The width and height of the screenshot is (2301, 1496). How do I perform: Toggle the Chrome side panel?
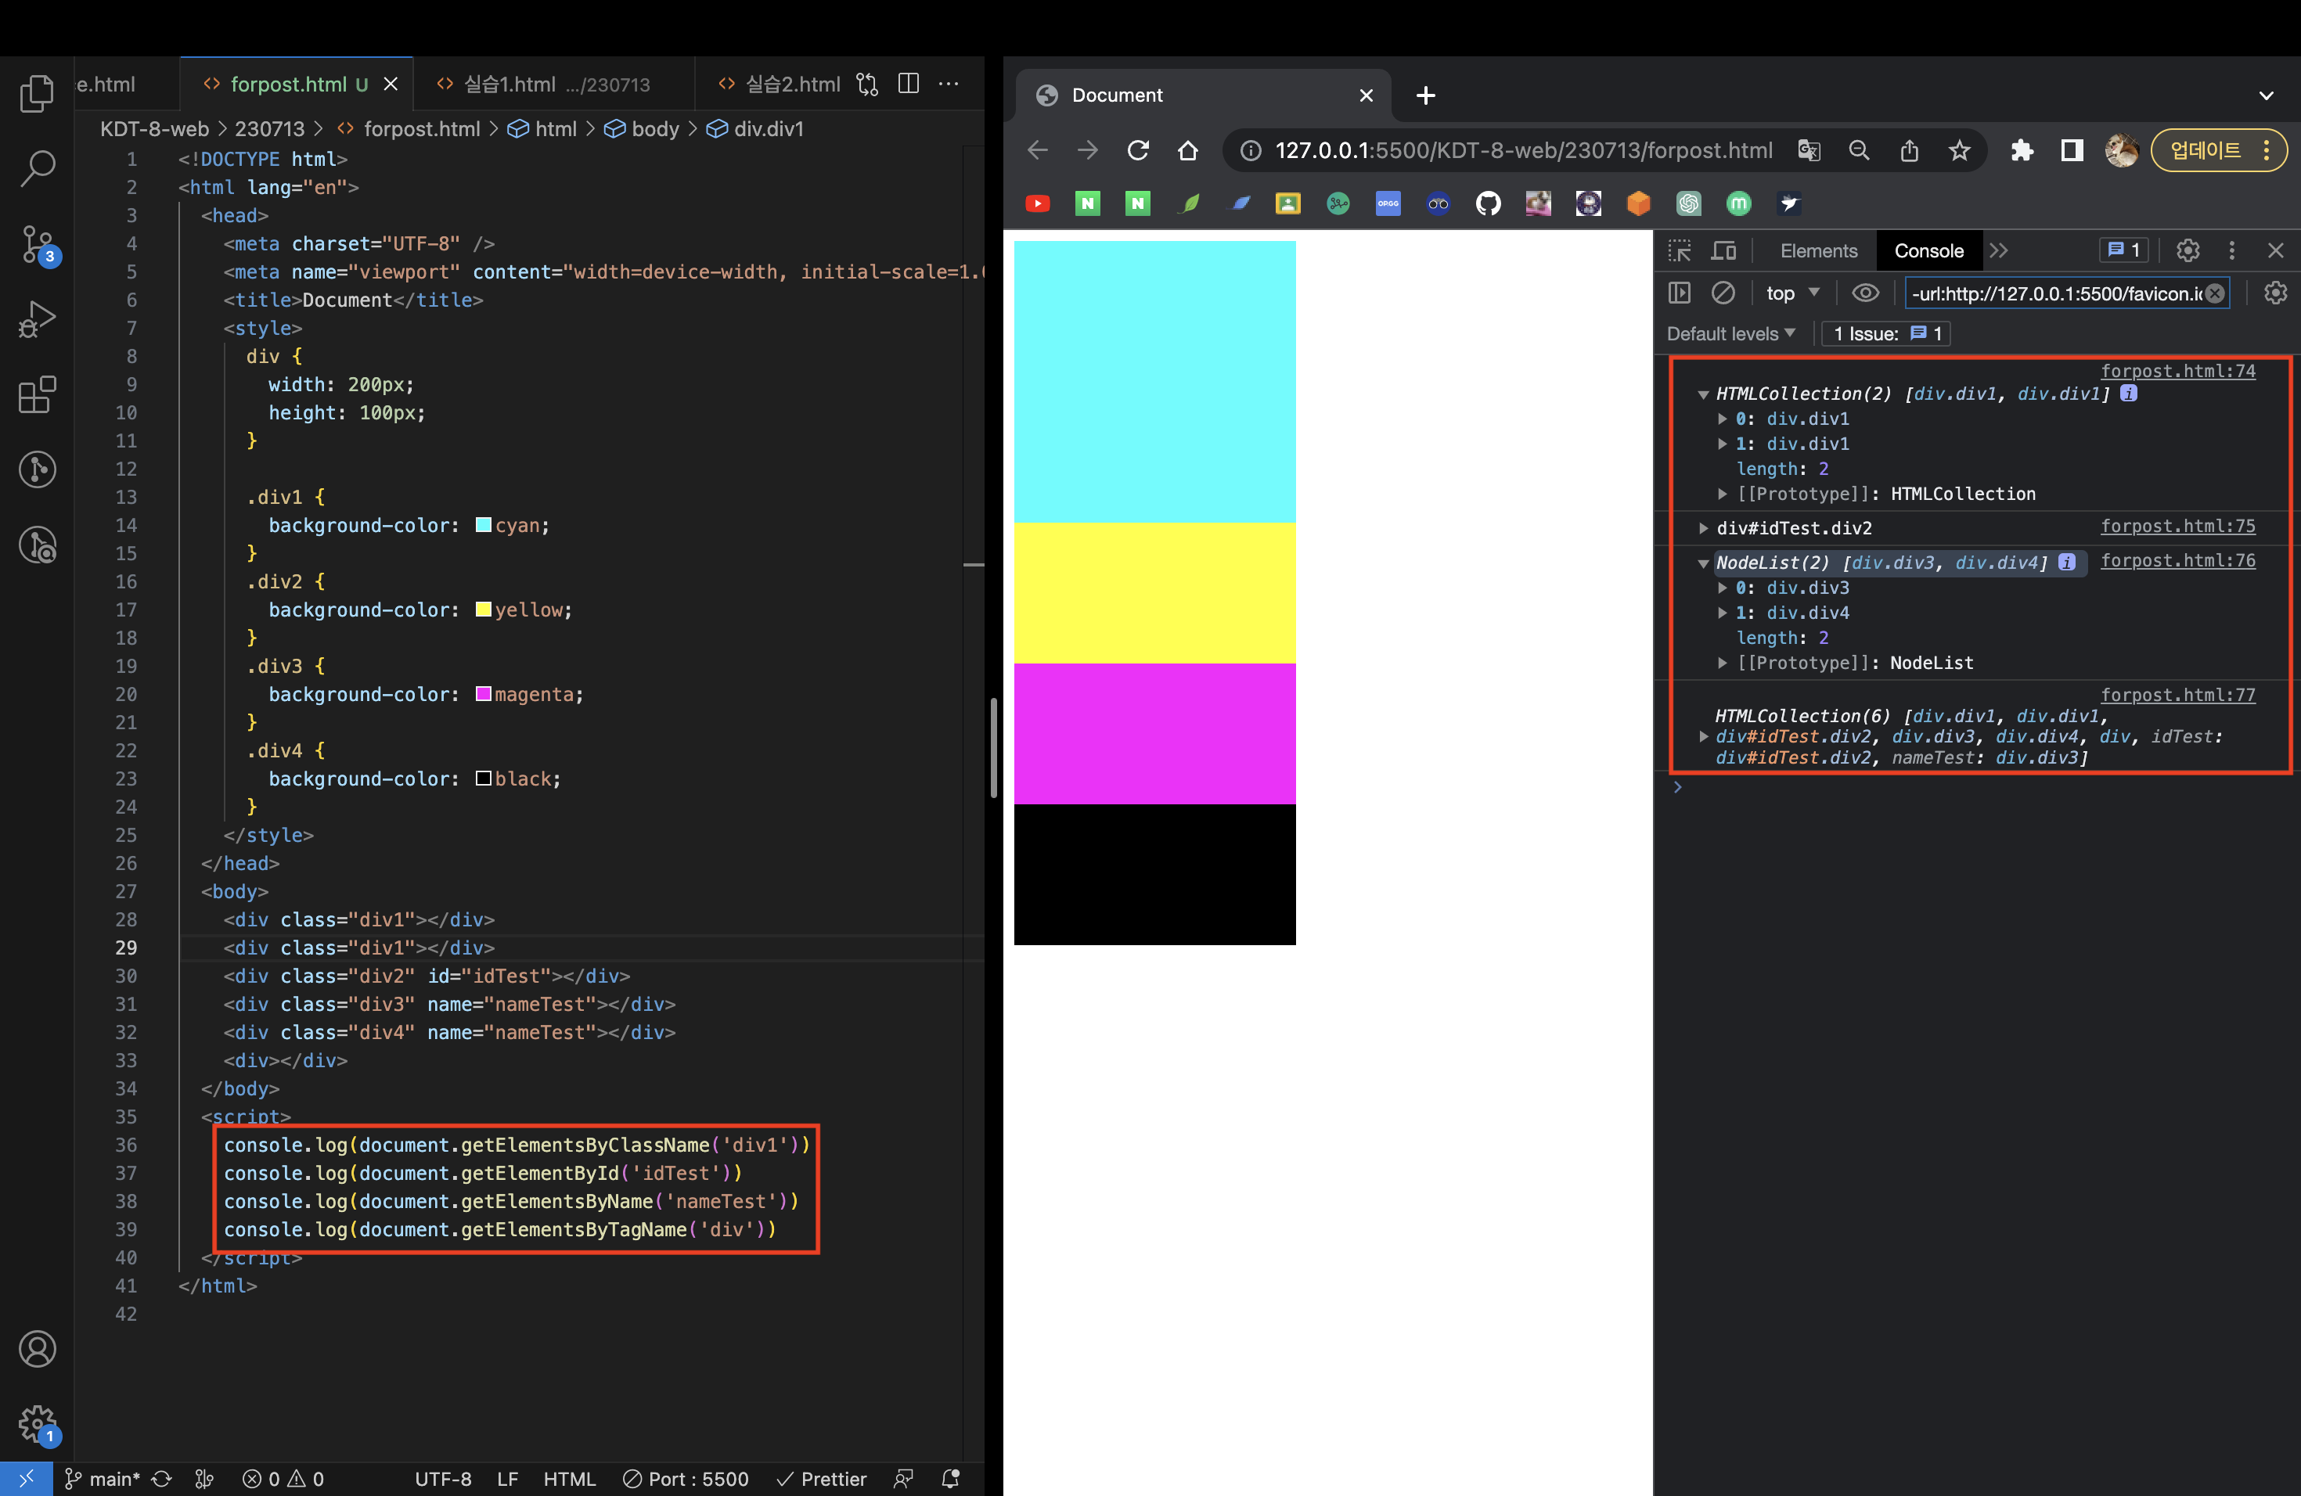(2072, 149)
